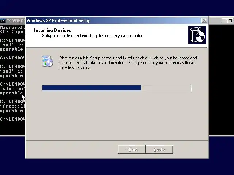
Task: Minimize the command prompt window
Action: tap(224, 21)
